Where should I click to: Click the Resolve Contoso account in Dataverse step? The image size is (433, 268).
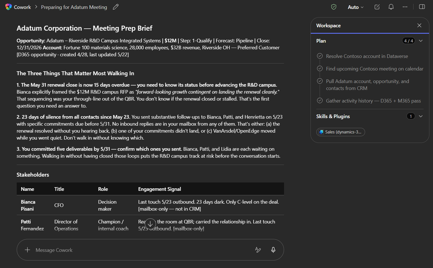(x=367, y=56)
